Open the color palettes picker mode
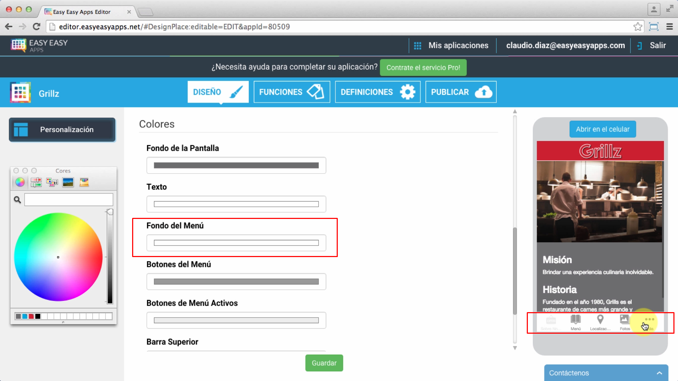The width and height of the screenshot is (678, 381). coord(52,182)
